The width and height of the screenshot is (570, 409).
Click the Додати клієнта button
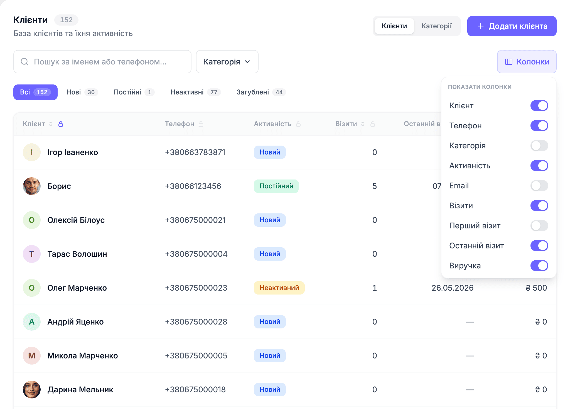512,26
